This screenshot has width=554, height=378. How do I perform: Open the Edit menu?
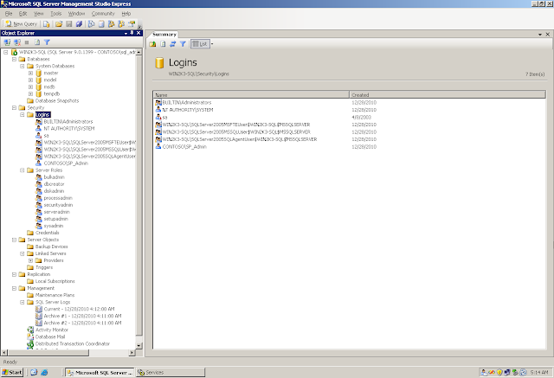click(23, 14)
